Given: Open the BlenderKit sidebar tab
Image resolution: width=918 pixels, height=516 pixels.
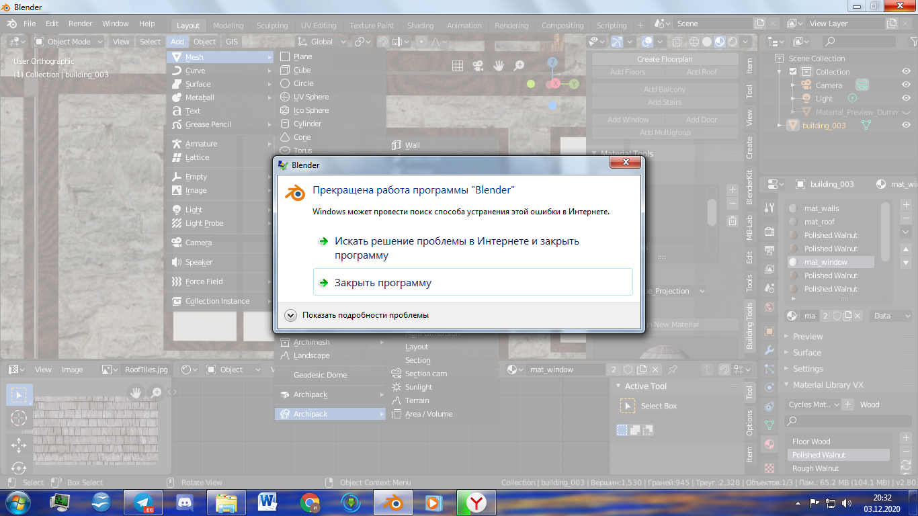Looking at the screenshot, I should 750,187.
